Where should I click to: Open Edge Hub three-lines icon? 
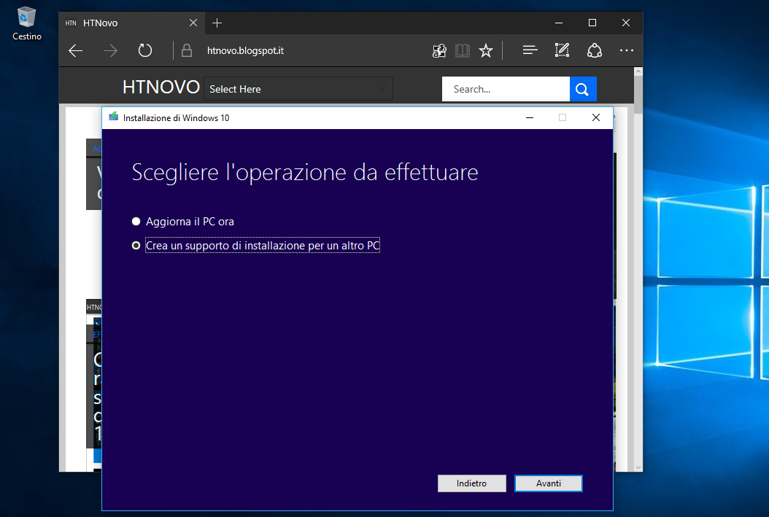coord(530,50)
